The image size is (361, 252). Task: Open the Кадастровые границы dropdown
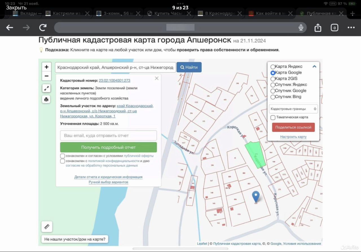293,109
